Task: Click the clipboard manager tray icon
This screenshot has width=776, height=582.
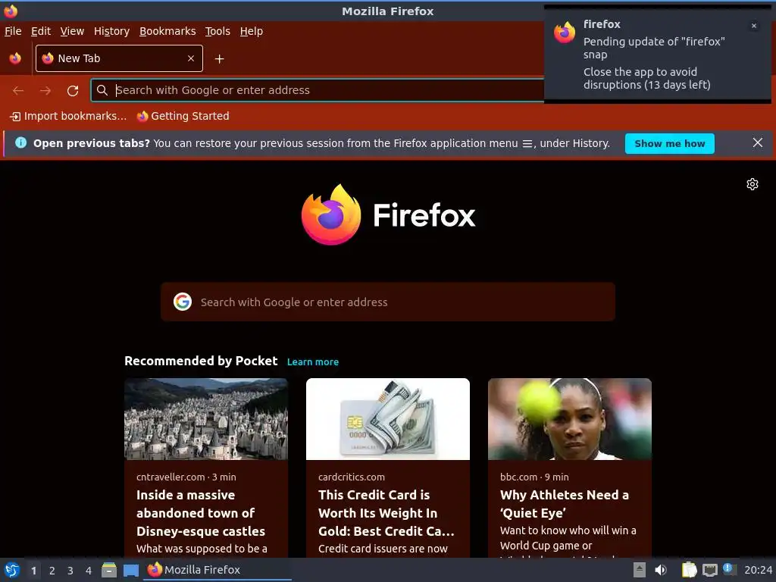Action: (x=689, y=570)
